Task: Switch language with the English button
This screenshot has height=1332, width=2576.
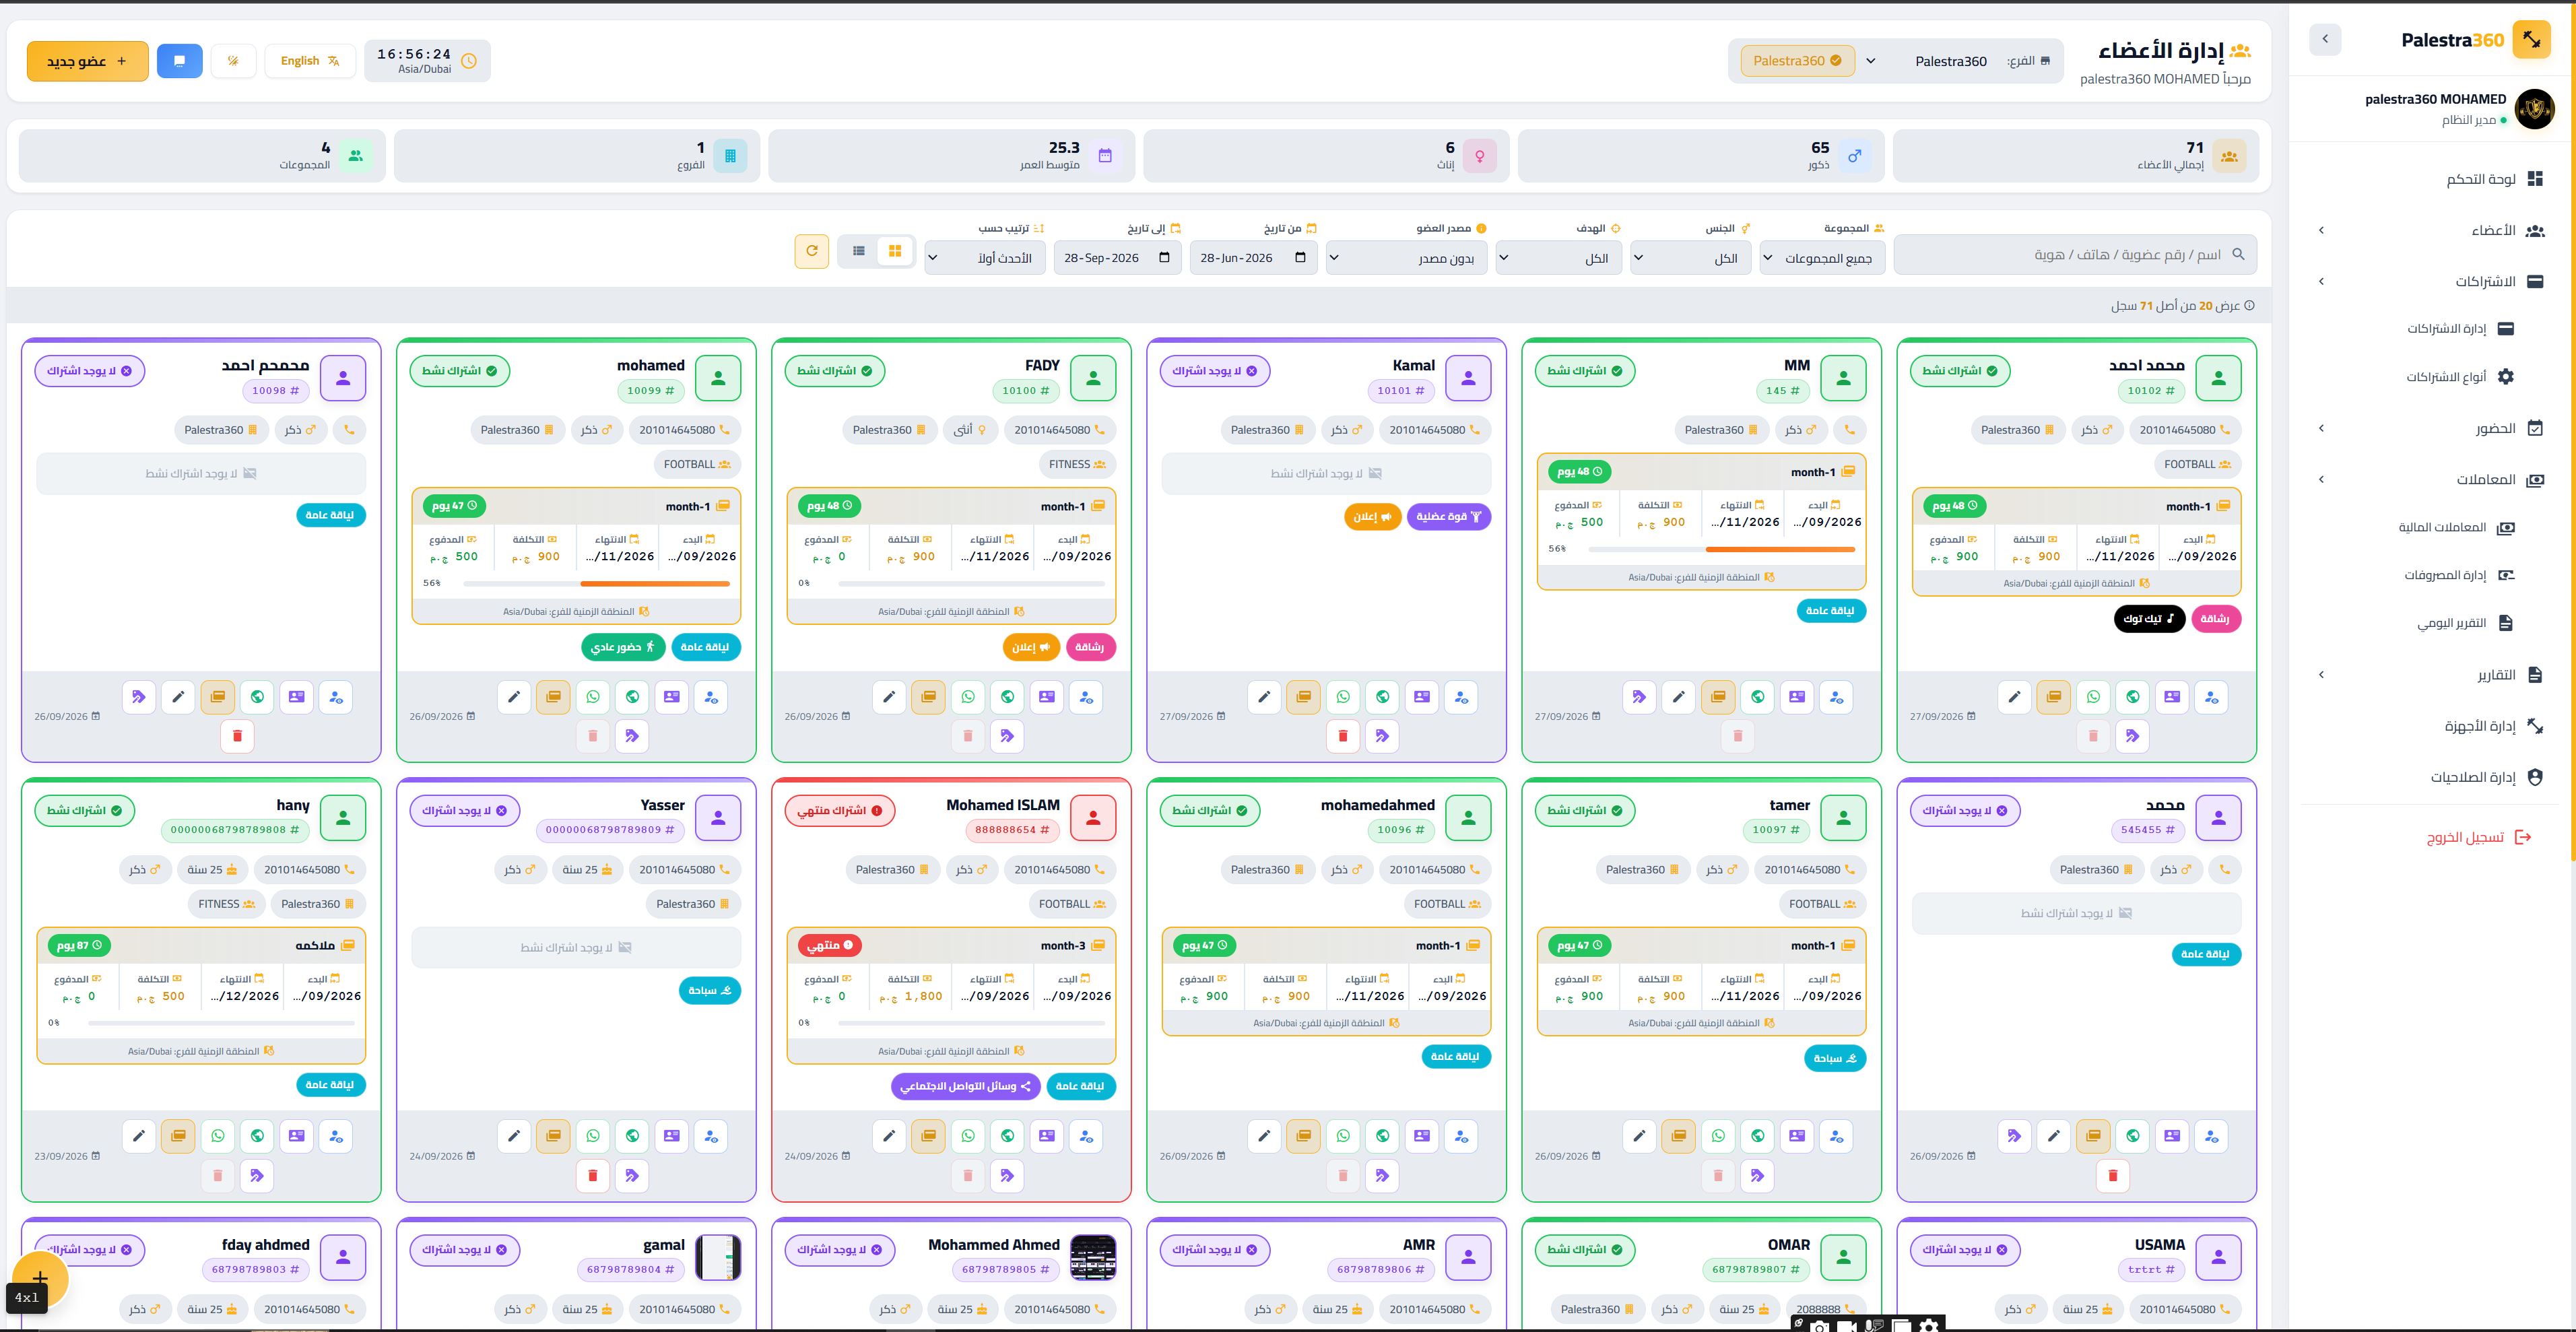Action: coord(310,61)
